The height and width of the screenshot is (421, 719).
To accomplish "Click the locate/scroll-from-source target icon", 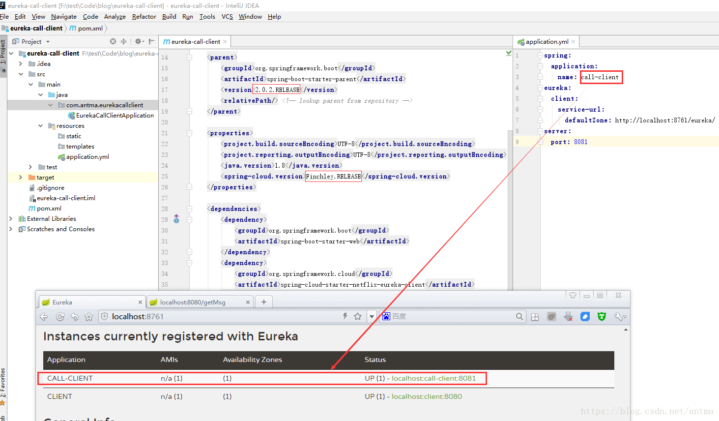I will pos(113,41).
